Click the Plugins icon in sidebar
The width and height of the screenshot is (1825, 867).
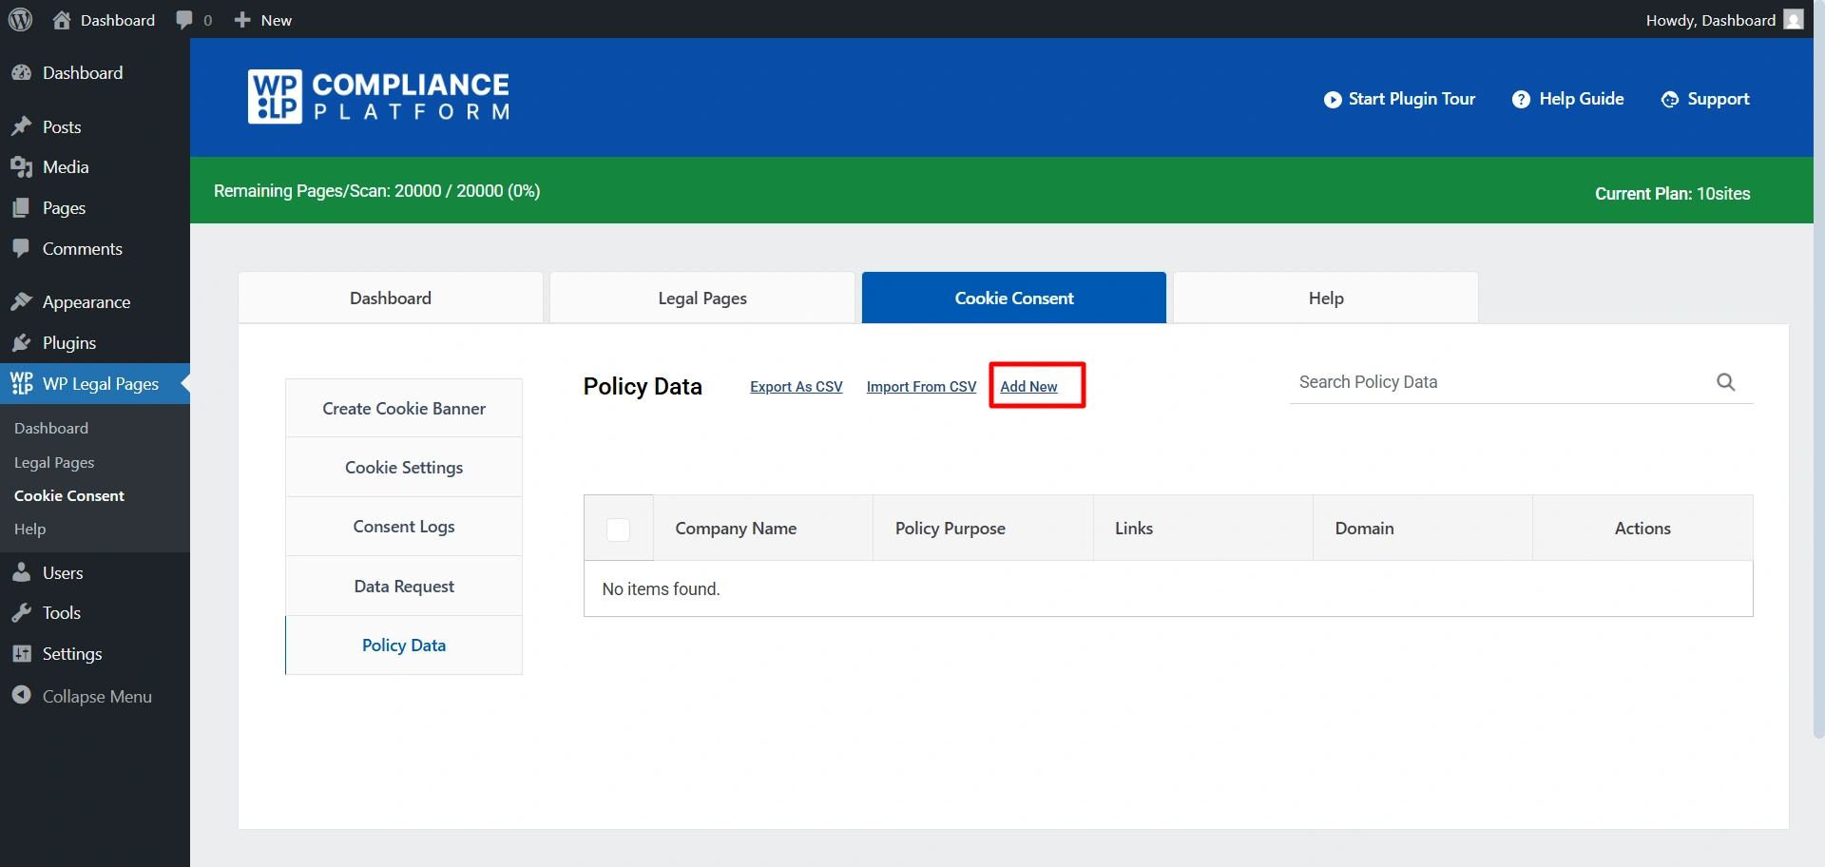(23, 342)
